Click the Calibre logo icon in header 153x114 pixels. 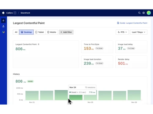(x=3, y=13)
